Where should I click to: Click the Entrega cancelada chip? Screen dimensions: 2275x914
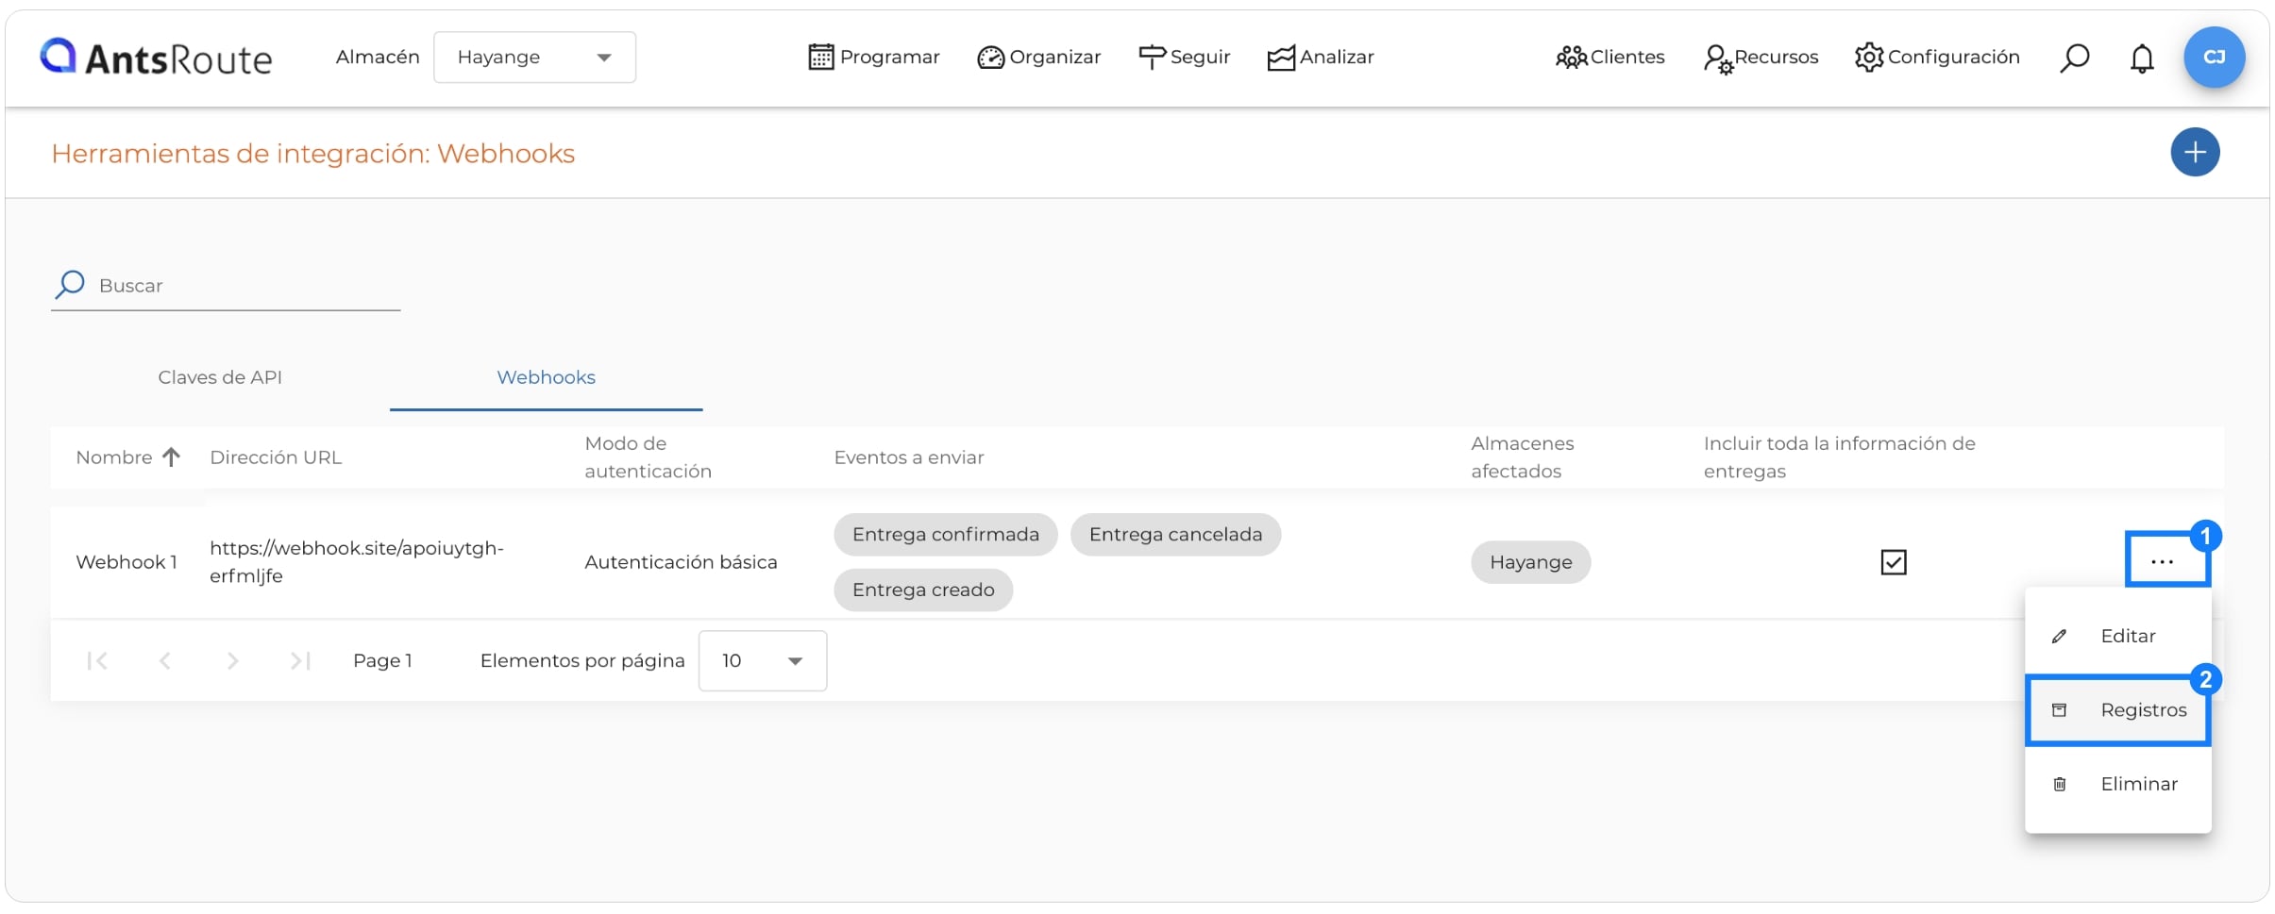1175,535
